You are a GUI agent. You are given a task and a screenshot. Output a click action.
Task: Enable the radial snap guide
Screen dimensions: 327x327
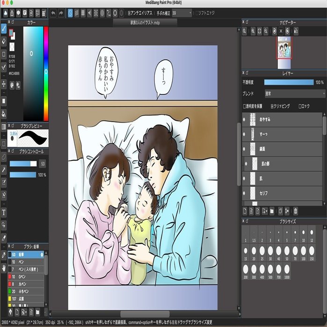coord(96,13)
